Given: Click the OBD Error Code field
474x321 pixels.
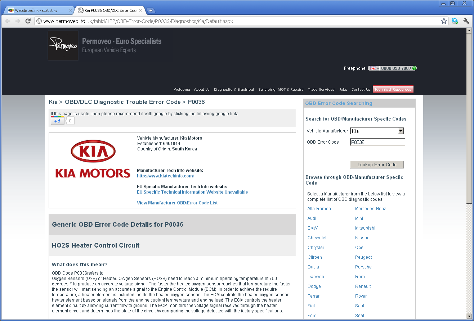Looking at the screenshot, I should 377,142.
